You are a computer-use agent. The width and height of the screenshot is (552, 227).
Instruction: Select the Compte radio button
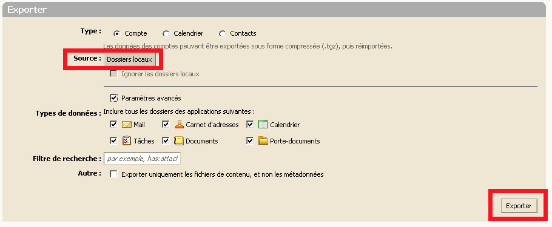tap(116, 34)
